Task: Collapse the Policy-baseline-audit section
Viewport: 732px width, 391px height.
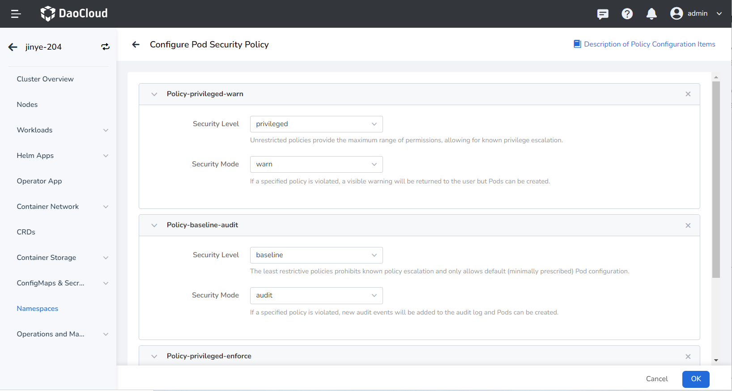Action: click(x=154, y=225)
